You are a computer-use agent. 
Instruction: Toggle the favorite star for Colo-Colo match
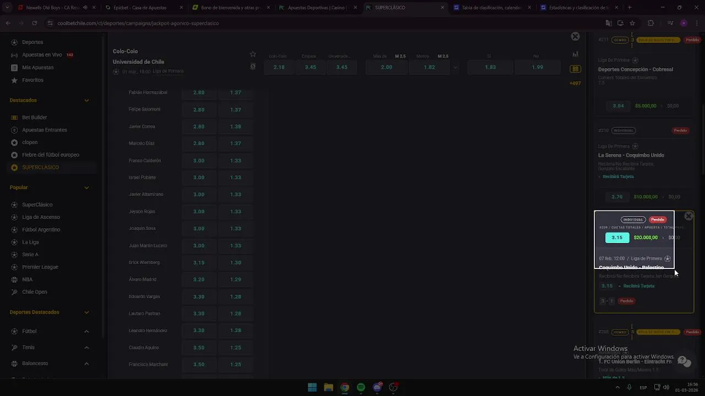click(x=253, y=54)
